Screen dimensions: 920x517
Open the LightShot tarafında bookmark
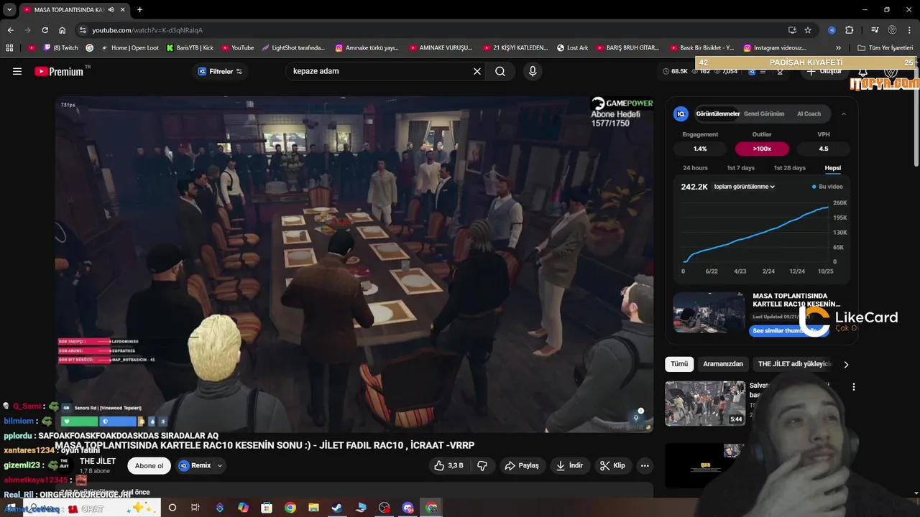(x=293, y=47)
